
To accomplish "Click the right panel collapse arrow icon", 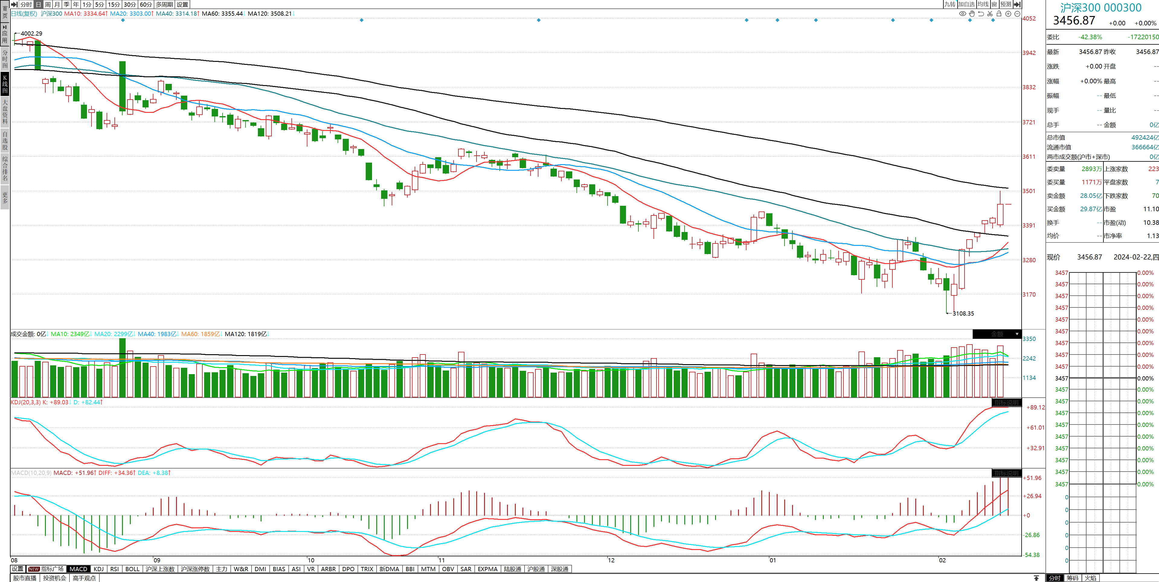I will tap(1017, 5).
